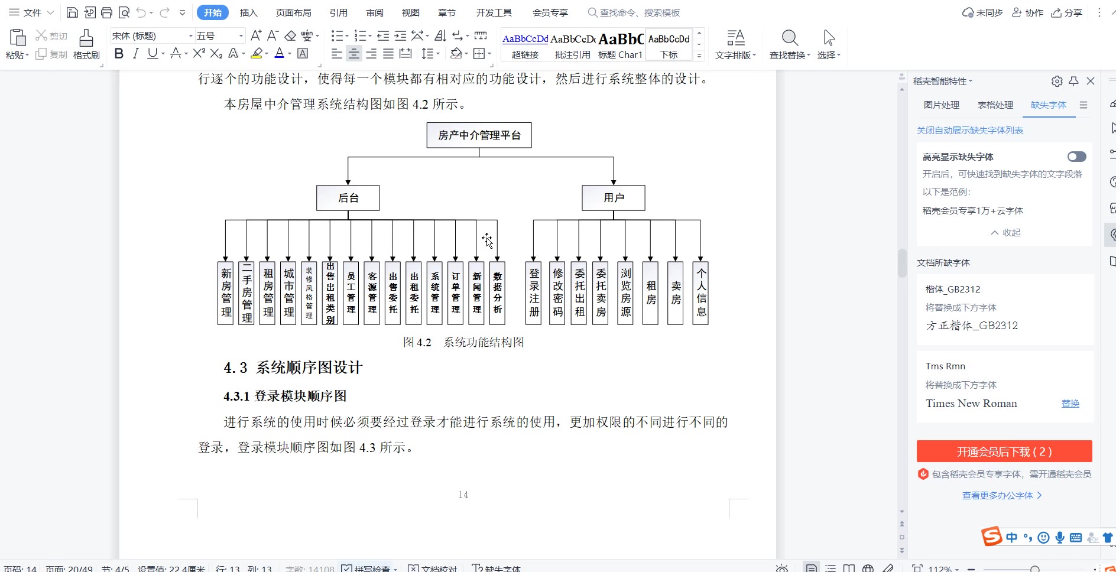
Task: Open the 文件 menu dropdown arrow
Action: 50,12
